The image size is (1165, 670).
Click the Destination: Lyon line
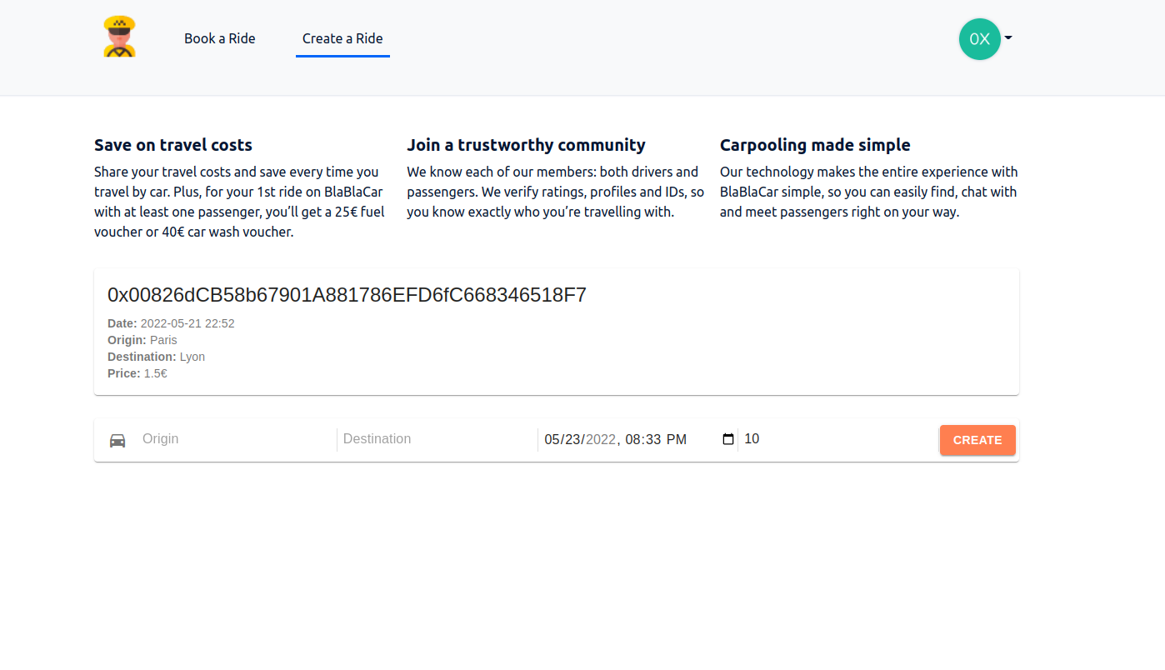[x=156, y=357]
